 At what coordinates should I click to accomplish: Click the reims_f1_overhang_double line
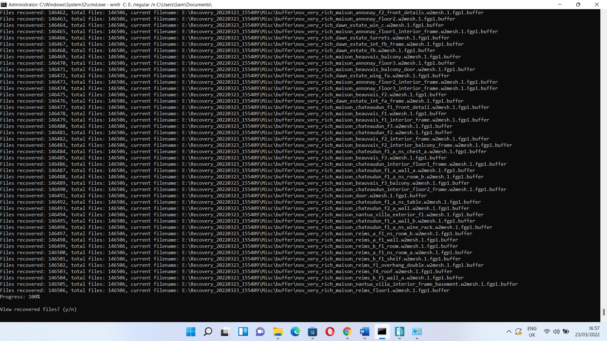(x=242, y=265)
